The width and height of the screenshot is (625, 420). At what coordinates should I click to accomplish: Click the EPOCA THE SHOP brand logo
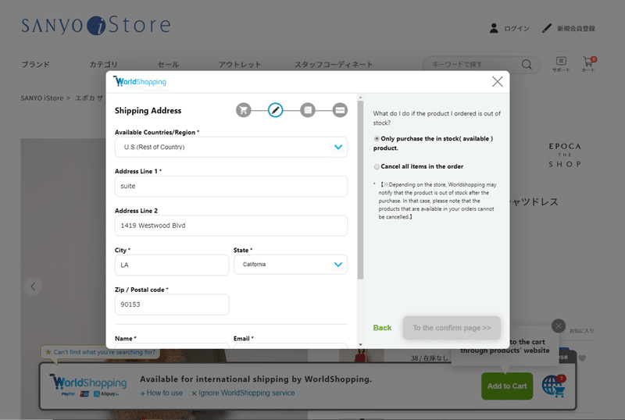pyautogui.click(x=565, y=155)
